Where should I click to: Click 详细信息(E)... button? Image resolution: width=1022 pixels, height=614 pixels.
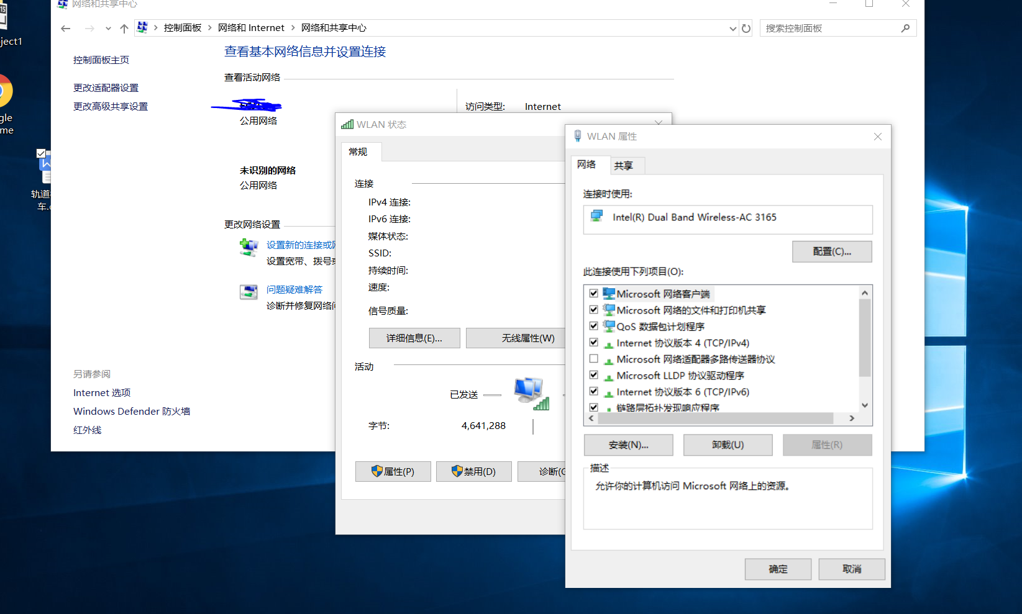point(414,338)
